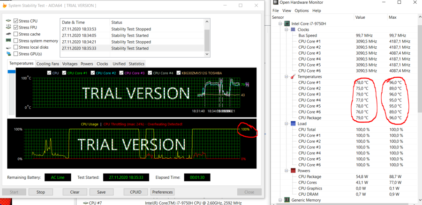Screen dimensions: 422x205
Task: Click the Open Hardware Monitor title bar icon
Action: click(276, 2)
